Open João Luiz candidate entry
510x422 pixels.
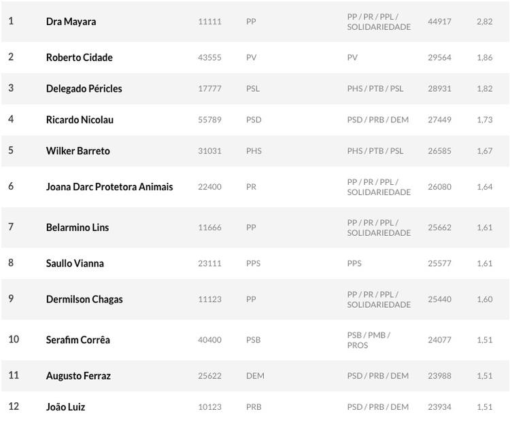coord(65,408)
